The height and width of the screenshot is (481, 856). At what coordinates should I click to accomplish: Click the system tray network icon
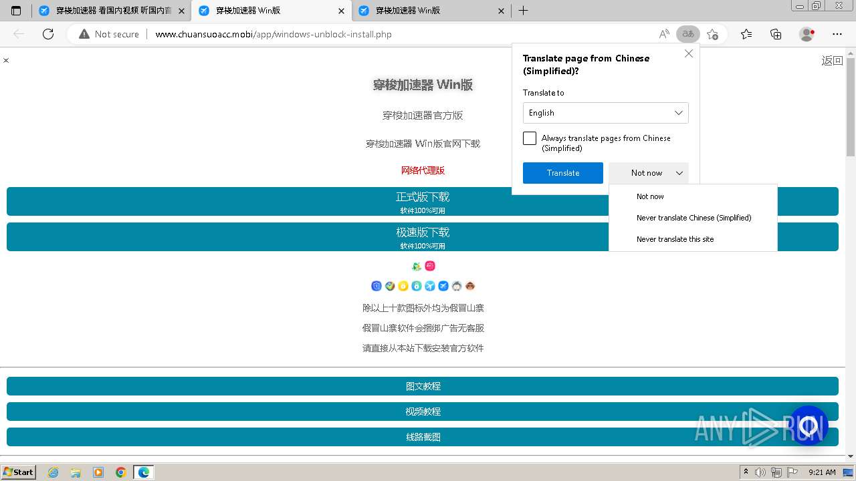776,472
